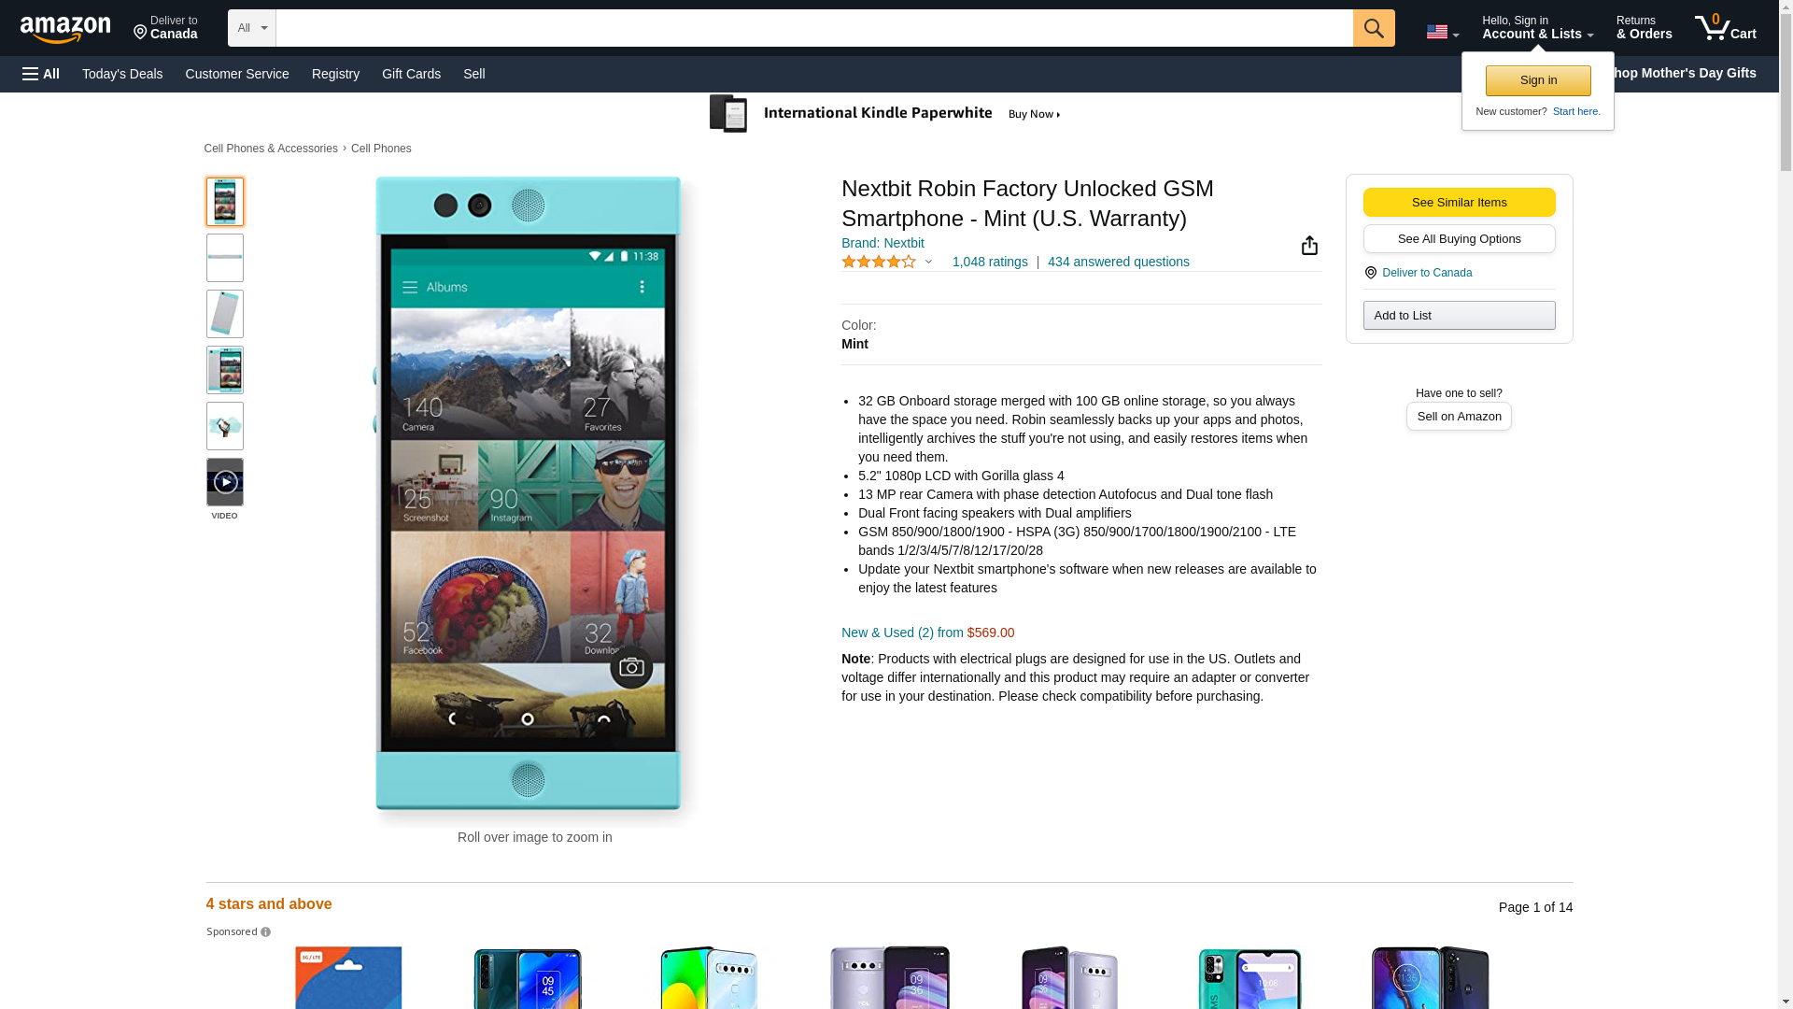Open the shopping cart icon
The height and width of the screenshot is (1009, 1793).
tap(1724, 28)
